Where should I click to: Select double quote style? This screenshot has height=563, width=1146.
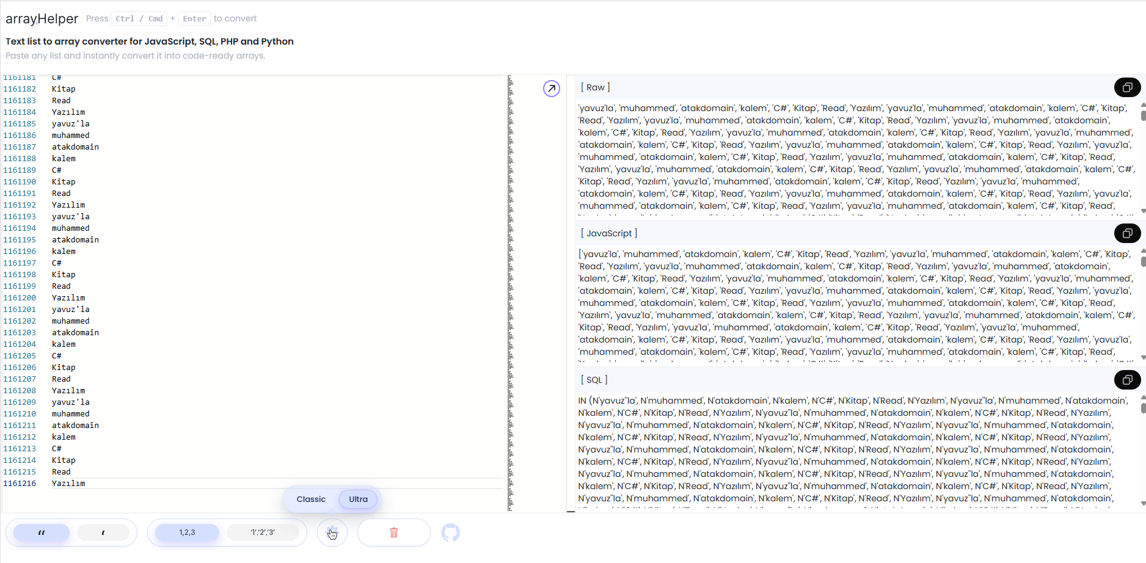42,532
